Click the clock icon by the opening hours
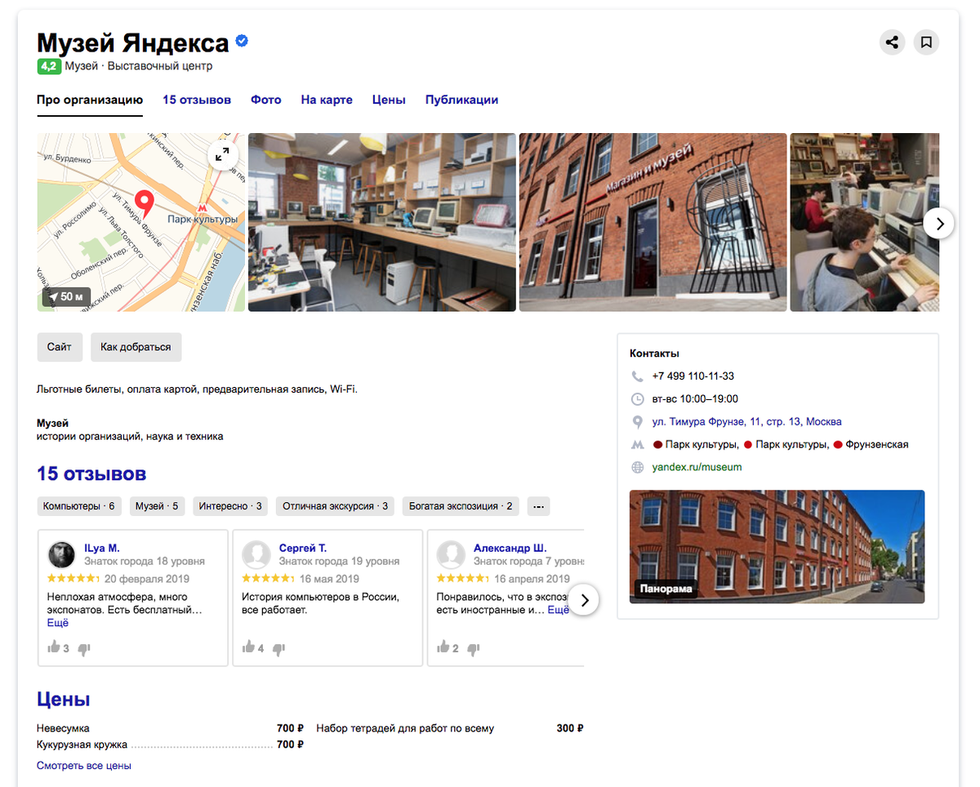 638,399
